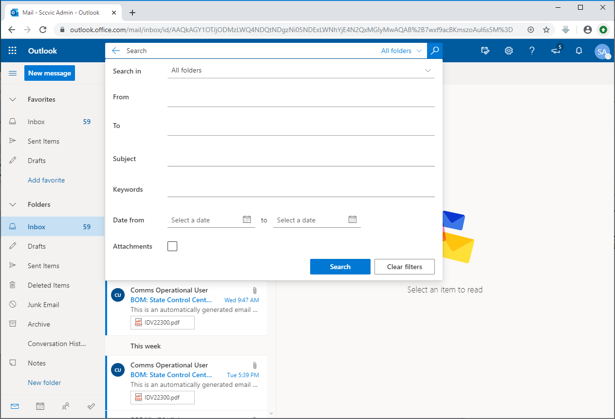This screenshot has height=419, width=615.
Task: Click the back arrow in search box
Action: [x=115, y=51]
